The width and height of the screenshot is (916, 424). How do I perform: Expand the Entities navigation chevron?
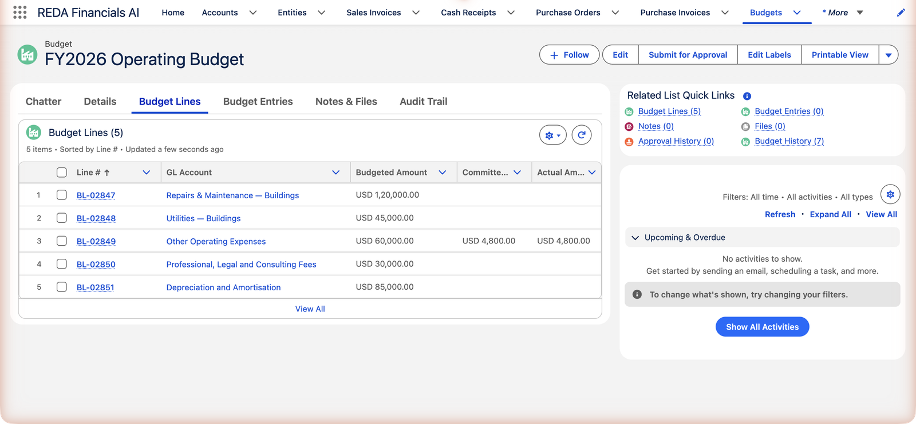coord(322,13)
